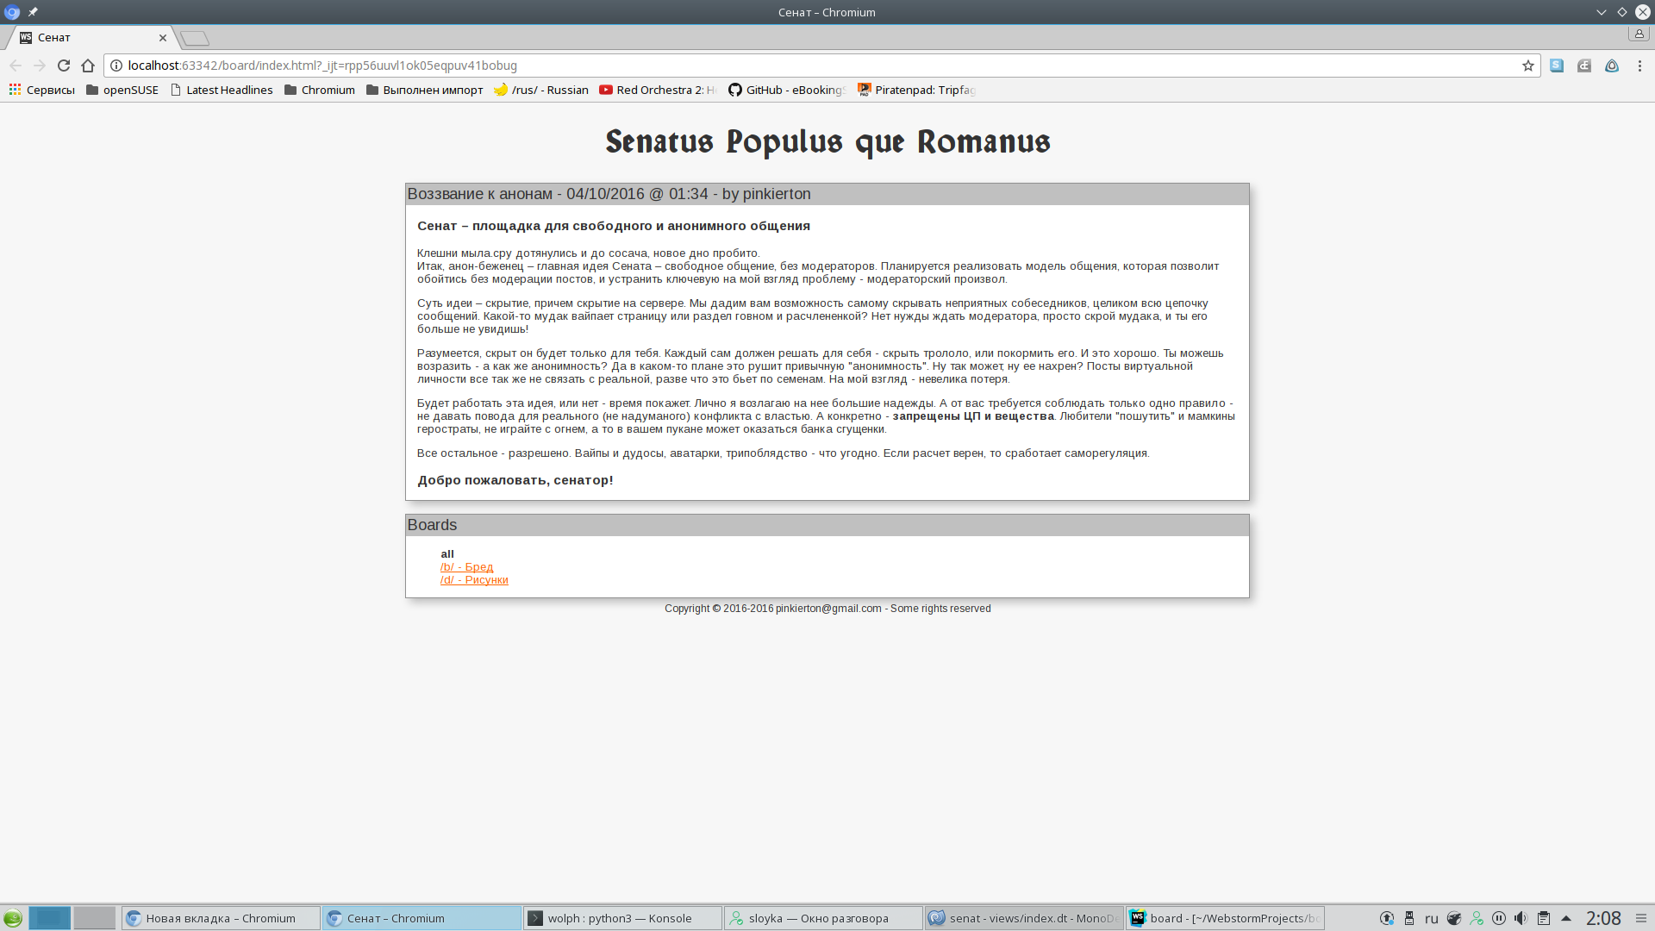Reload the current page
This screenshot has height=931, width=1655.
pyautogui.click(x=64, y=66)
